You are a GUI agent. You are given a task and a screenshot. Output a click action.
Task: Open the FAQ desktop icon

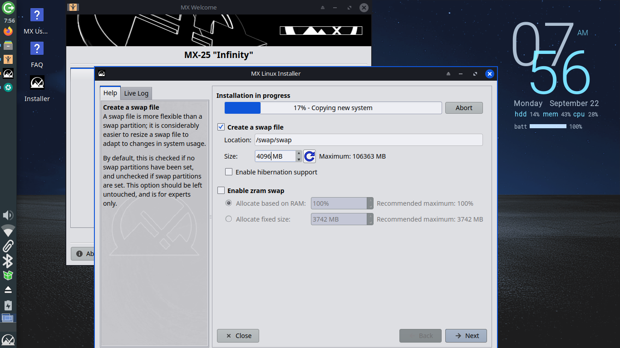pos(37,55)
